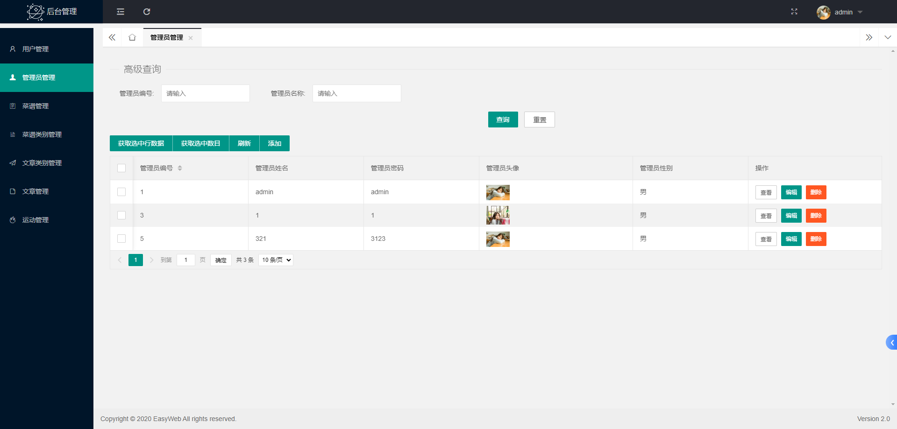Click the blue chevron on right edge

(x=891, y=342)
